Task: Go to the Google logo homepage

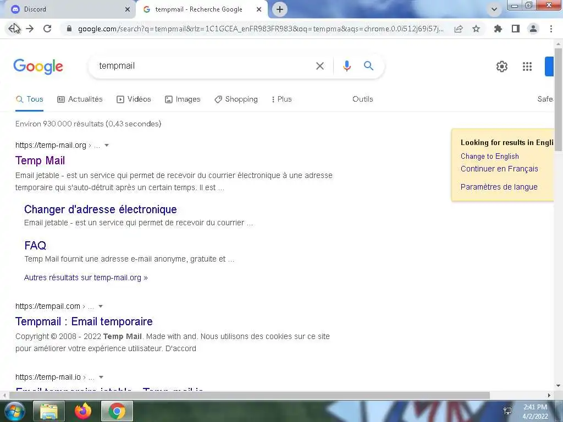Action: point(38,66)
